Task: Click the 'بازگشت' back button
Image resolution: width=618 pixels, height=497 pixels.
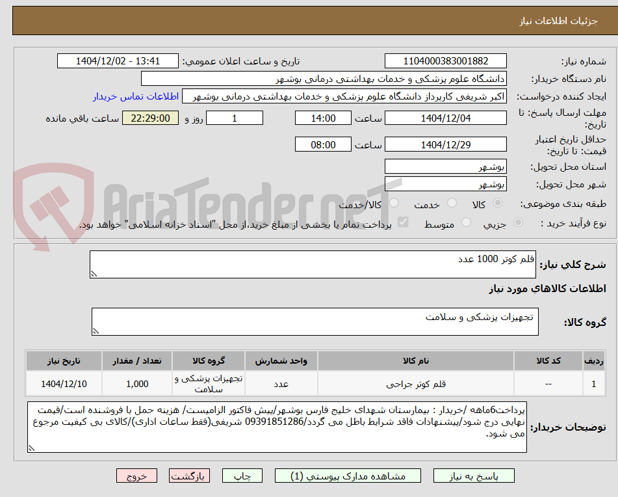Action: (189, 476)
